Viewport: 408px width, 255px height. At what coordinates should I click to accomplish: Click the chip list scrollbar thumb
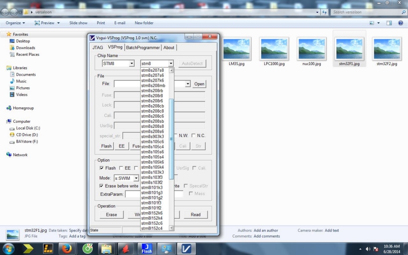click(172, 139)
